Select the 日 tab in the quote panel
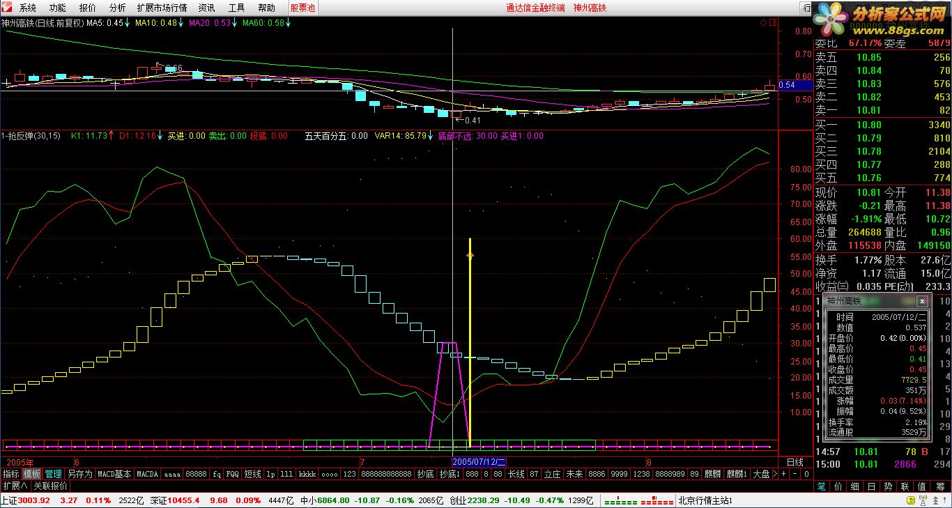 click(873, 486)
